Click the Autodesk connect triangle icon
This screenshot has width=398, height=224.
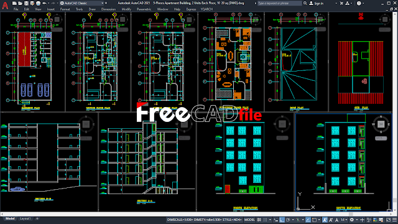coord(347,3)
